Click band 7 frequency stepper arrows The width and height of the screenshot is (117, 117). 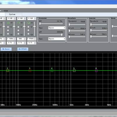pos(35,39)
